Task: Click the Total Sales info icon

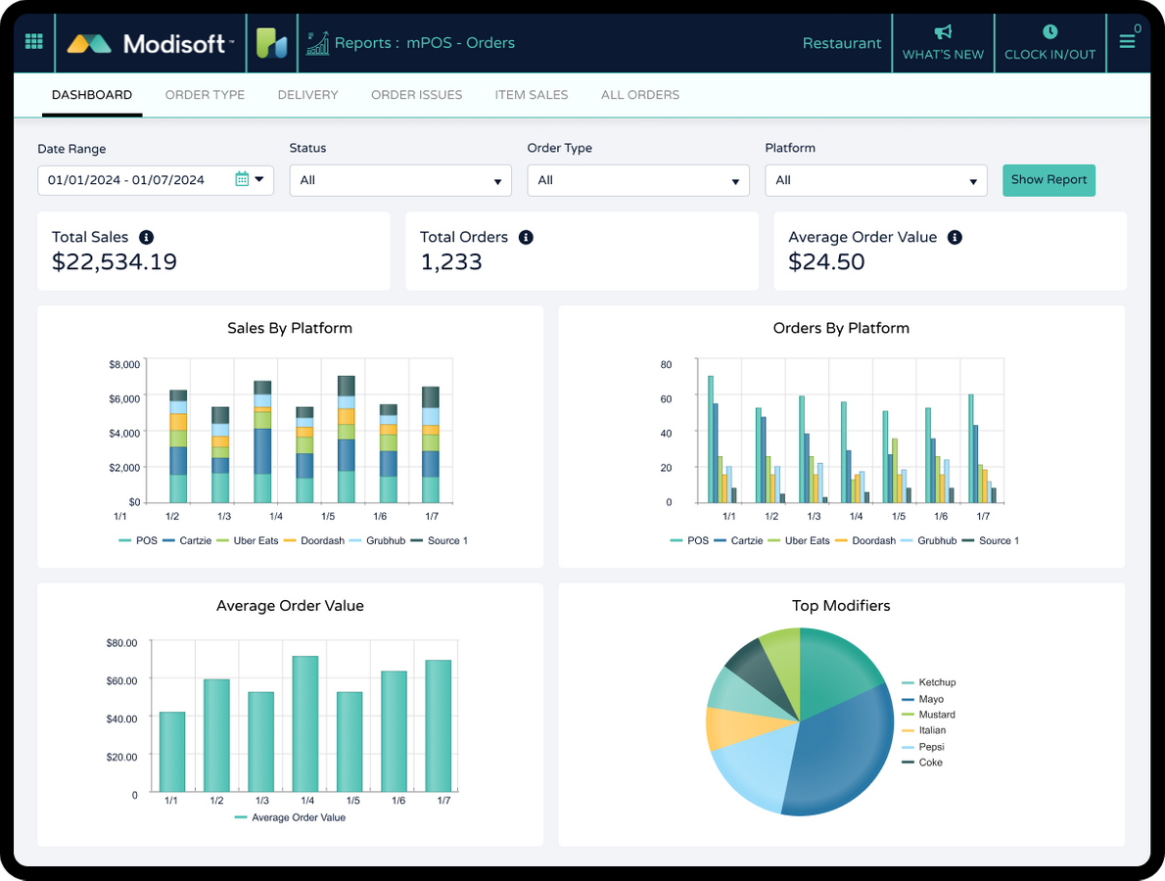Action: (x=146, y=237)
